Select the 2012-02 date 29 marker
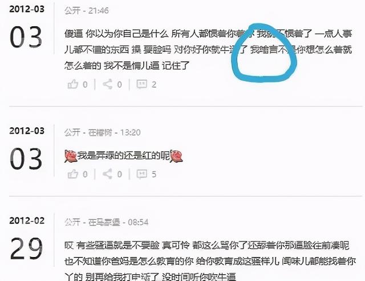 click(26, 248)
